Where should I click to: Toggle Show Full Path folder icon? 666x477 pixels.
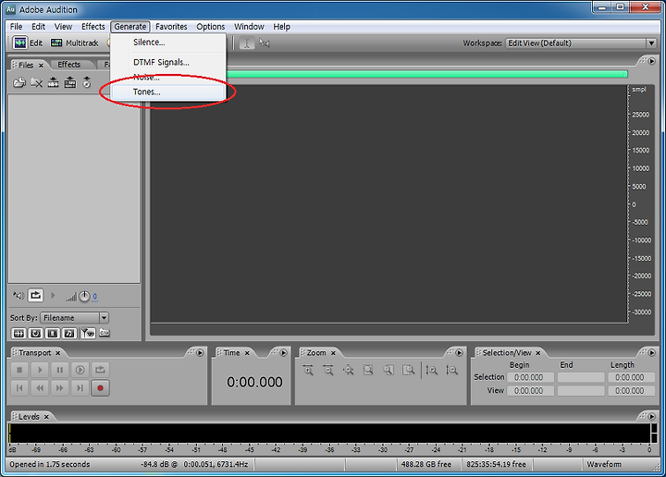(x=105, y=333)
